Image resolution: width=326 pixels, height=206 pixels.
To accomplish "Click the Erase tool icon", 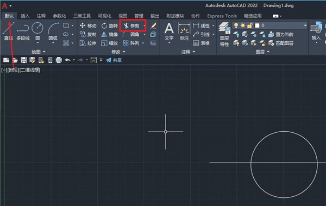I will point(153,25).
